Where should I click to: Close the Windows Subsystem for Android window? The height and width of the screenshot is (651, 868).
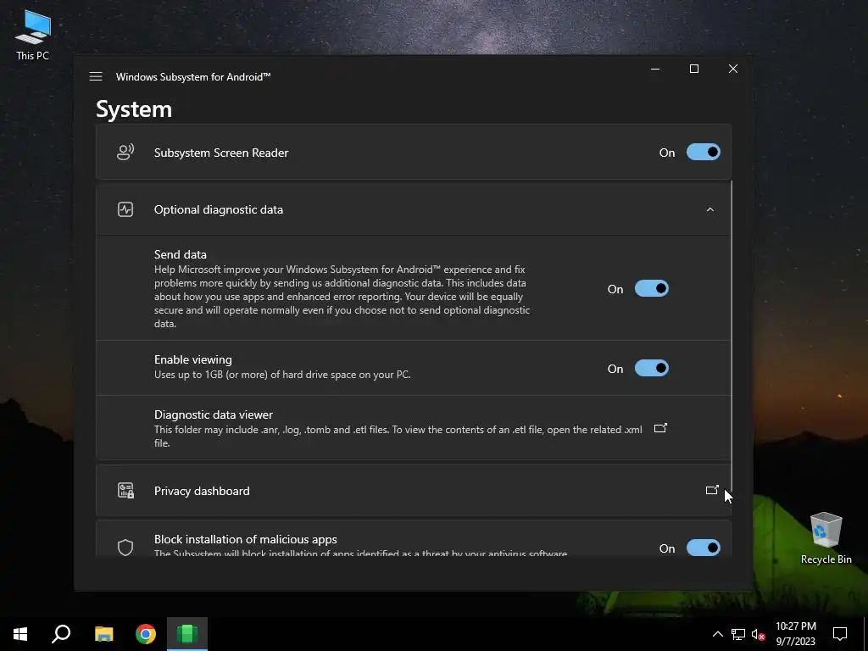coord(733,69)
